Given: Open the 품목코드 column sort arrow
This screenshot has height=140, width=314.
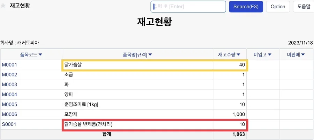Looking at the screenshot, I should 40,54.
